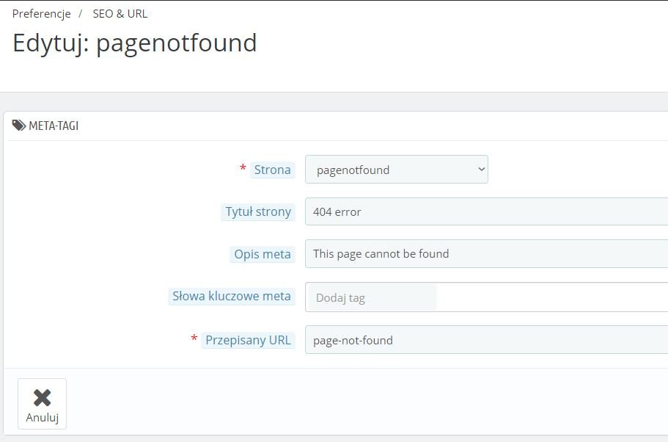Click the Słowa kluczowe meta label

click(x=232, y=297)
